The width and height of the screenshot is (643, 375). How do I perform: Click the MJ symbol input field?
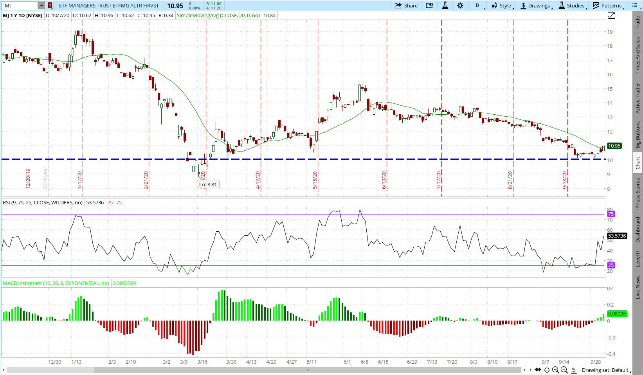pyautogui.click(x=20, y=5)
